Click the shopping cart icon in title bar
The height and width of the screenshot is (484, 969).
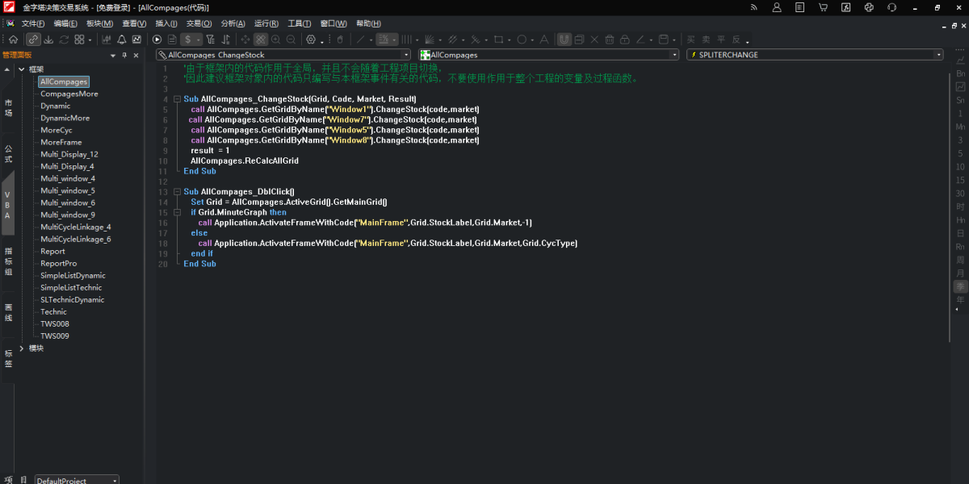(x=823, y=7)
